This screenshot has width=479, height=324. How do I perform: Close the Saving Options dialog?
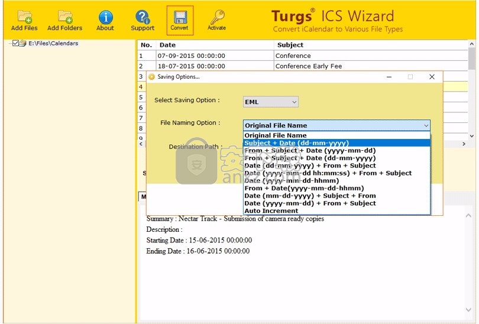pyautogui.click(x=432, y=77)
